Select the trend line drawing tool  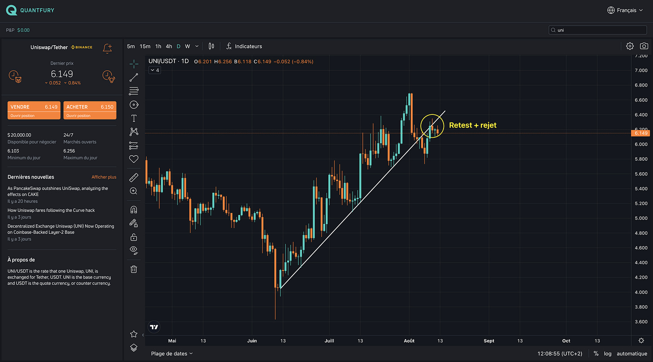pyautogui.click(x=134, y=77)
